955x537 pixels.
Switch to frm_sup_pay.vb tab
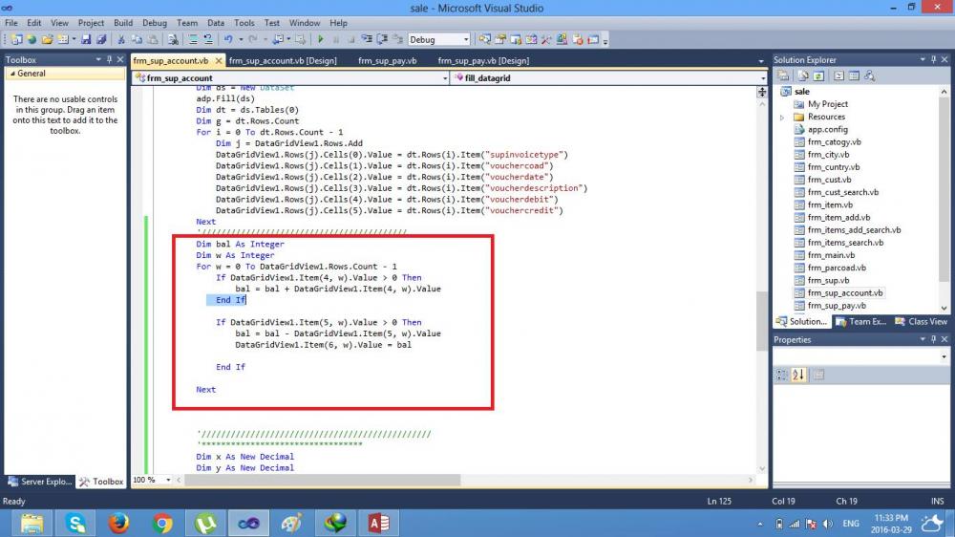pos(388,60)
